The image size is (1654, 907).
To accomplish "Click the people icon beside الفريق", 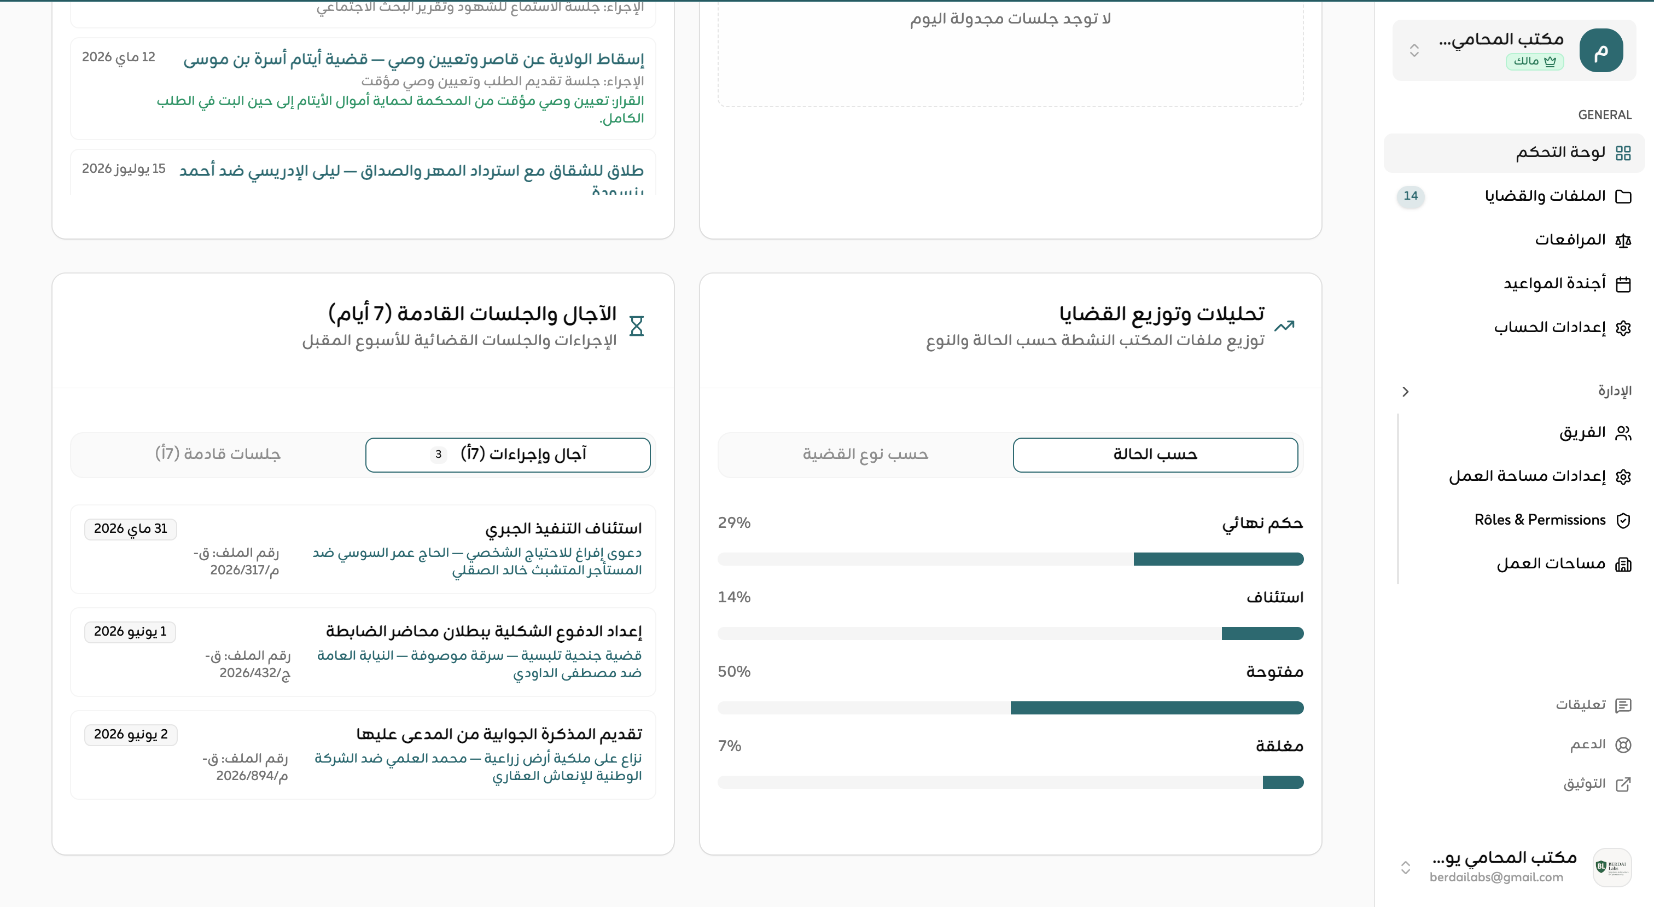I will 1622,433.
